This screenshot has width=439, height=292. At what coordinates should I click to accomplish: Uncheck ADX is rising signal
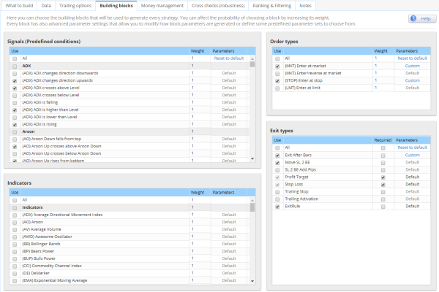tap(15, 125)
